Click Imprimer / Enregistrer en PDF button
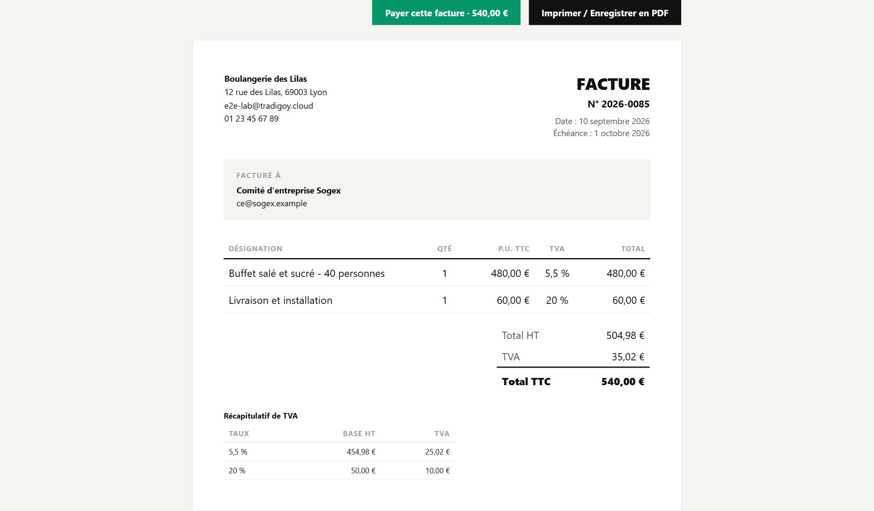 (605, 12)
